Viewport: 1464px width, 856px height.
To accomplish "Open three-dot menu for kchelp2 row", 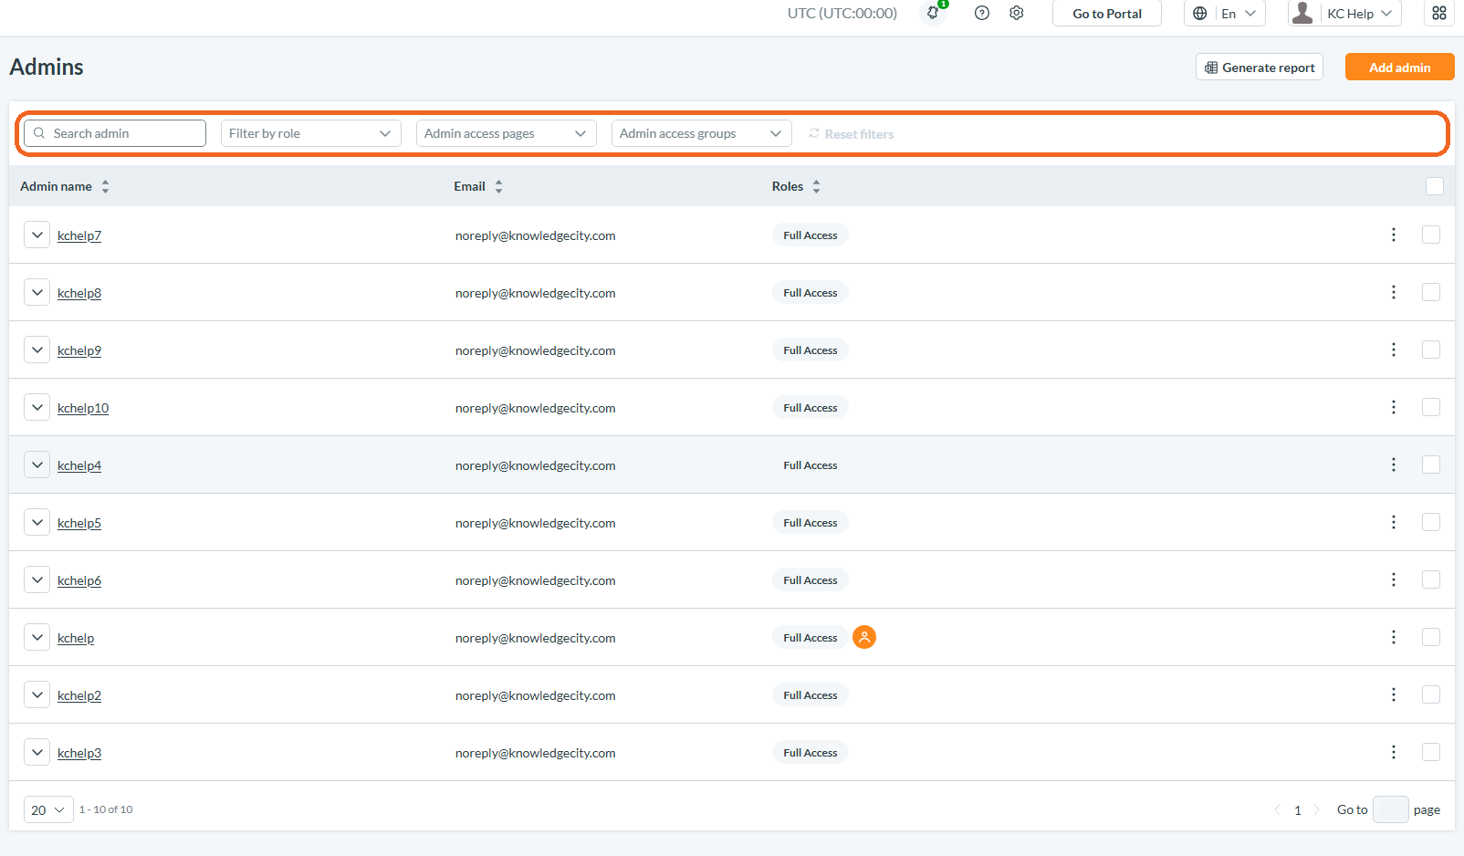I will pos(1394,694).
